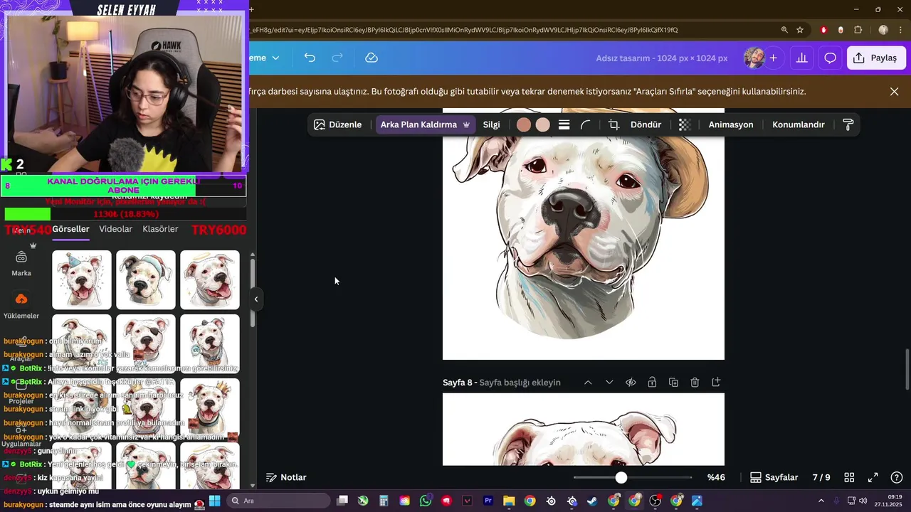Click the taskbar Ara search box

tap(278, 501)
